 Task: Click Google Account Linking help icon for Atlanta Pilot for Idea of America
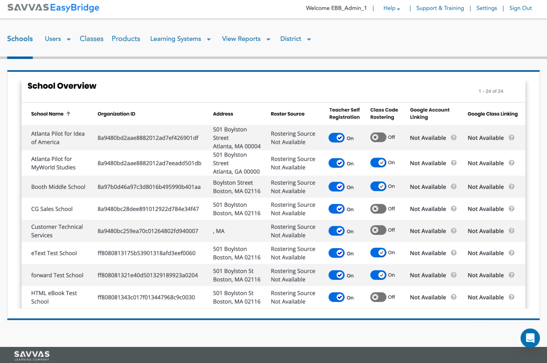coord(454,137)
